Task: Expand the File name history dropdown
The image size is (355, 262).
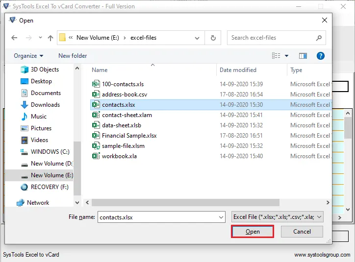Action: pyautogui.click(x=221, y=217)
